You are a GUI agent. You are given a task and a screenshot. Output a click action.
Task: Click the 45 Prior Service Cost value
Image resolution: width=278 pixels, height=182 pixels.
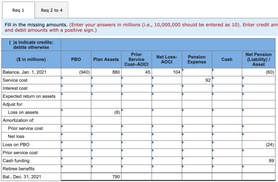pos(148,72)
